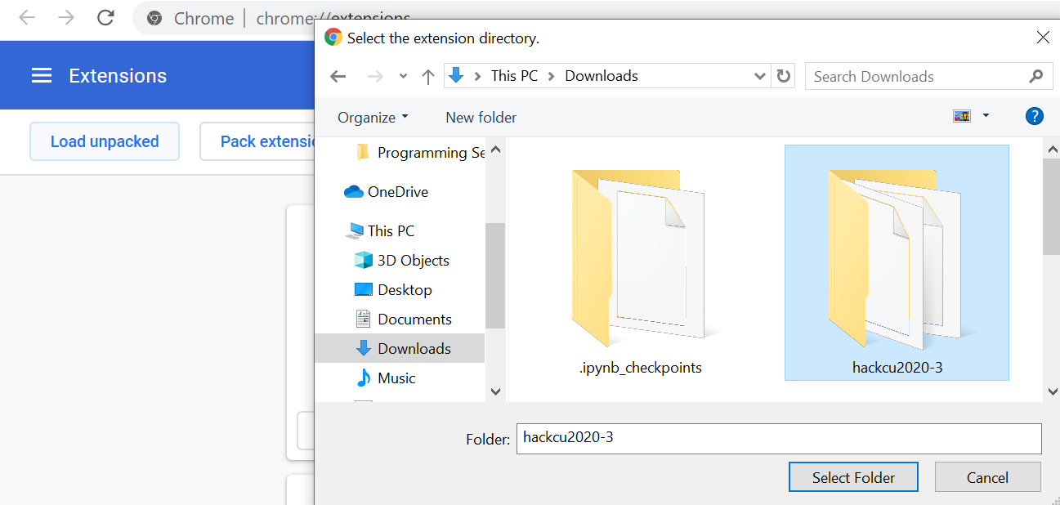This screenshot has height=505, width=1060.
Task: Go up one folder level
Action: pos(428,76)
